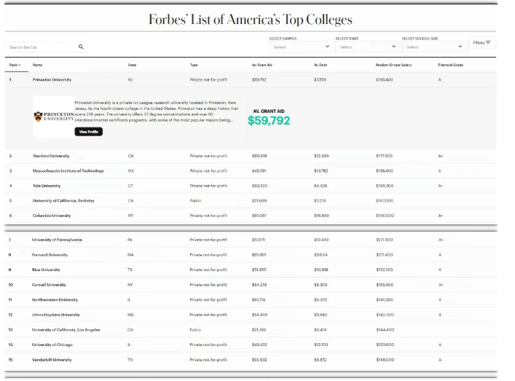Sort by the Rank column header
The width and height of the screenshot is (515, 381).
click(x=15, y=65)
